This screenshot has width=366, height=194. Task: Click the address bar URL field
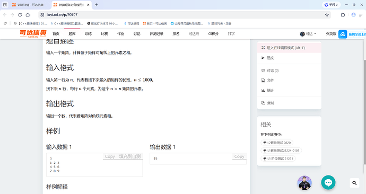point(182,15)
